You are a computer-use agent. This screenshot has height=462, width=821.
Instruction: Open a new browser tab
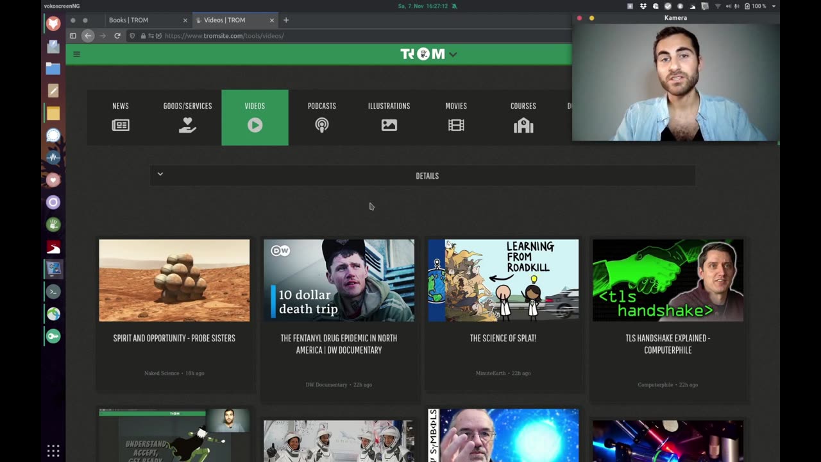pyautogui.click(x=286, y=20)
